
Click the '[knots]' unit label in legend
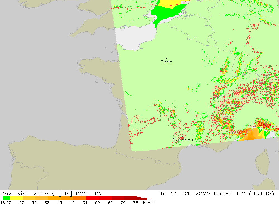pos(148,202)
